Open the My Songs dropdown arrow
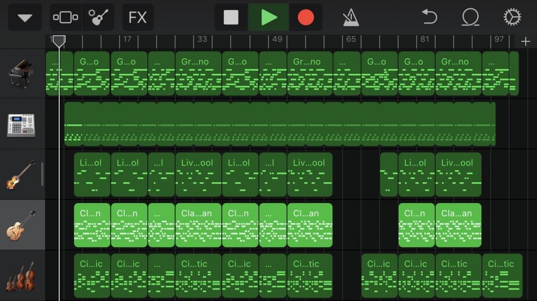The image size is (537, 301). [25, 17]
